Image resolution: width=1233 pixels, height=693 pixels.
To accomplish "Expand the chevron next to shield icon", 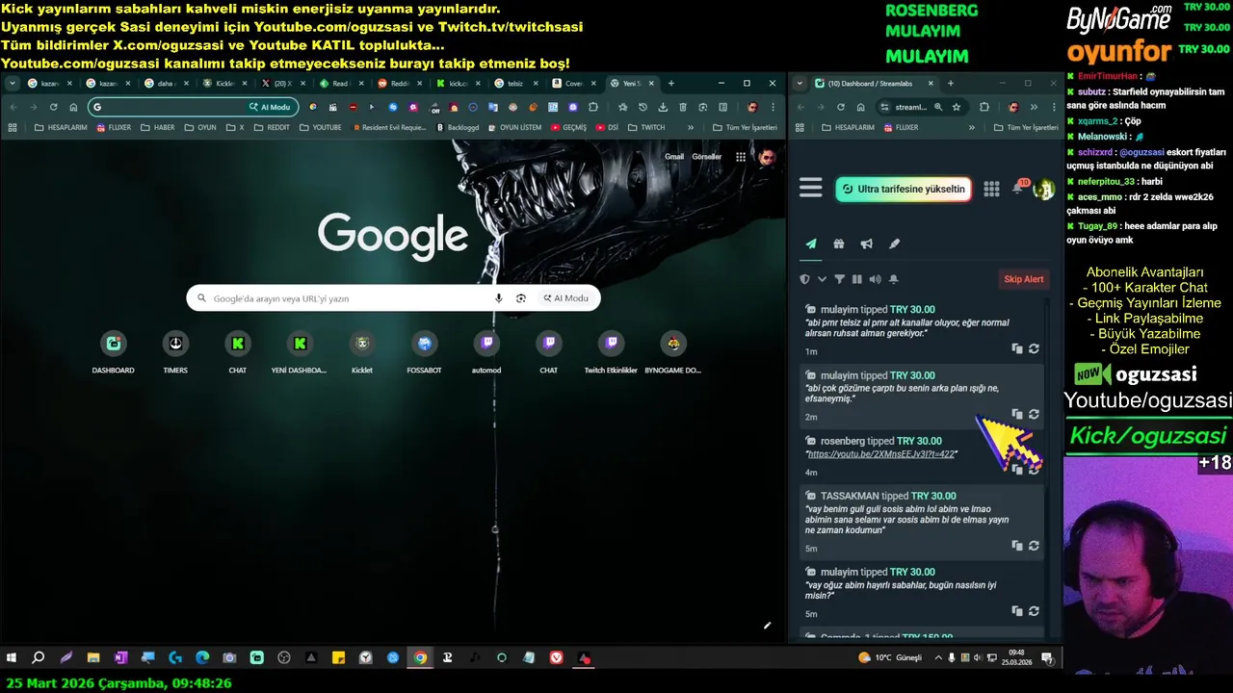I will [x=822, y=279].
